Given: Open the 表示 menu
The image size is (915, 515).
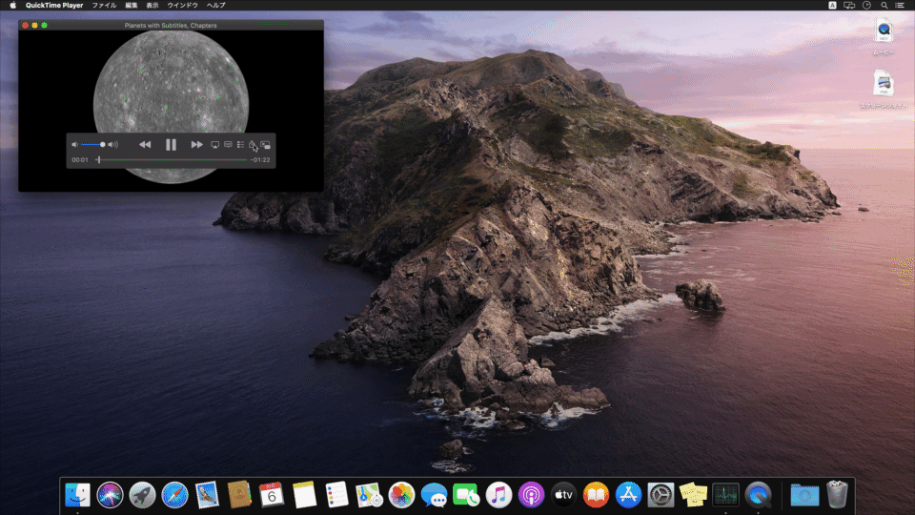Looking at the screenshot, I should coord(152,6).
